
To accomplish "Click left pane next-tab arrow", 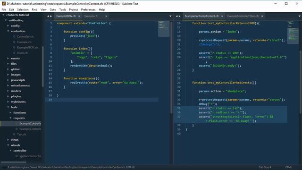I will click(51, 16).
